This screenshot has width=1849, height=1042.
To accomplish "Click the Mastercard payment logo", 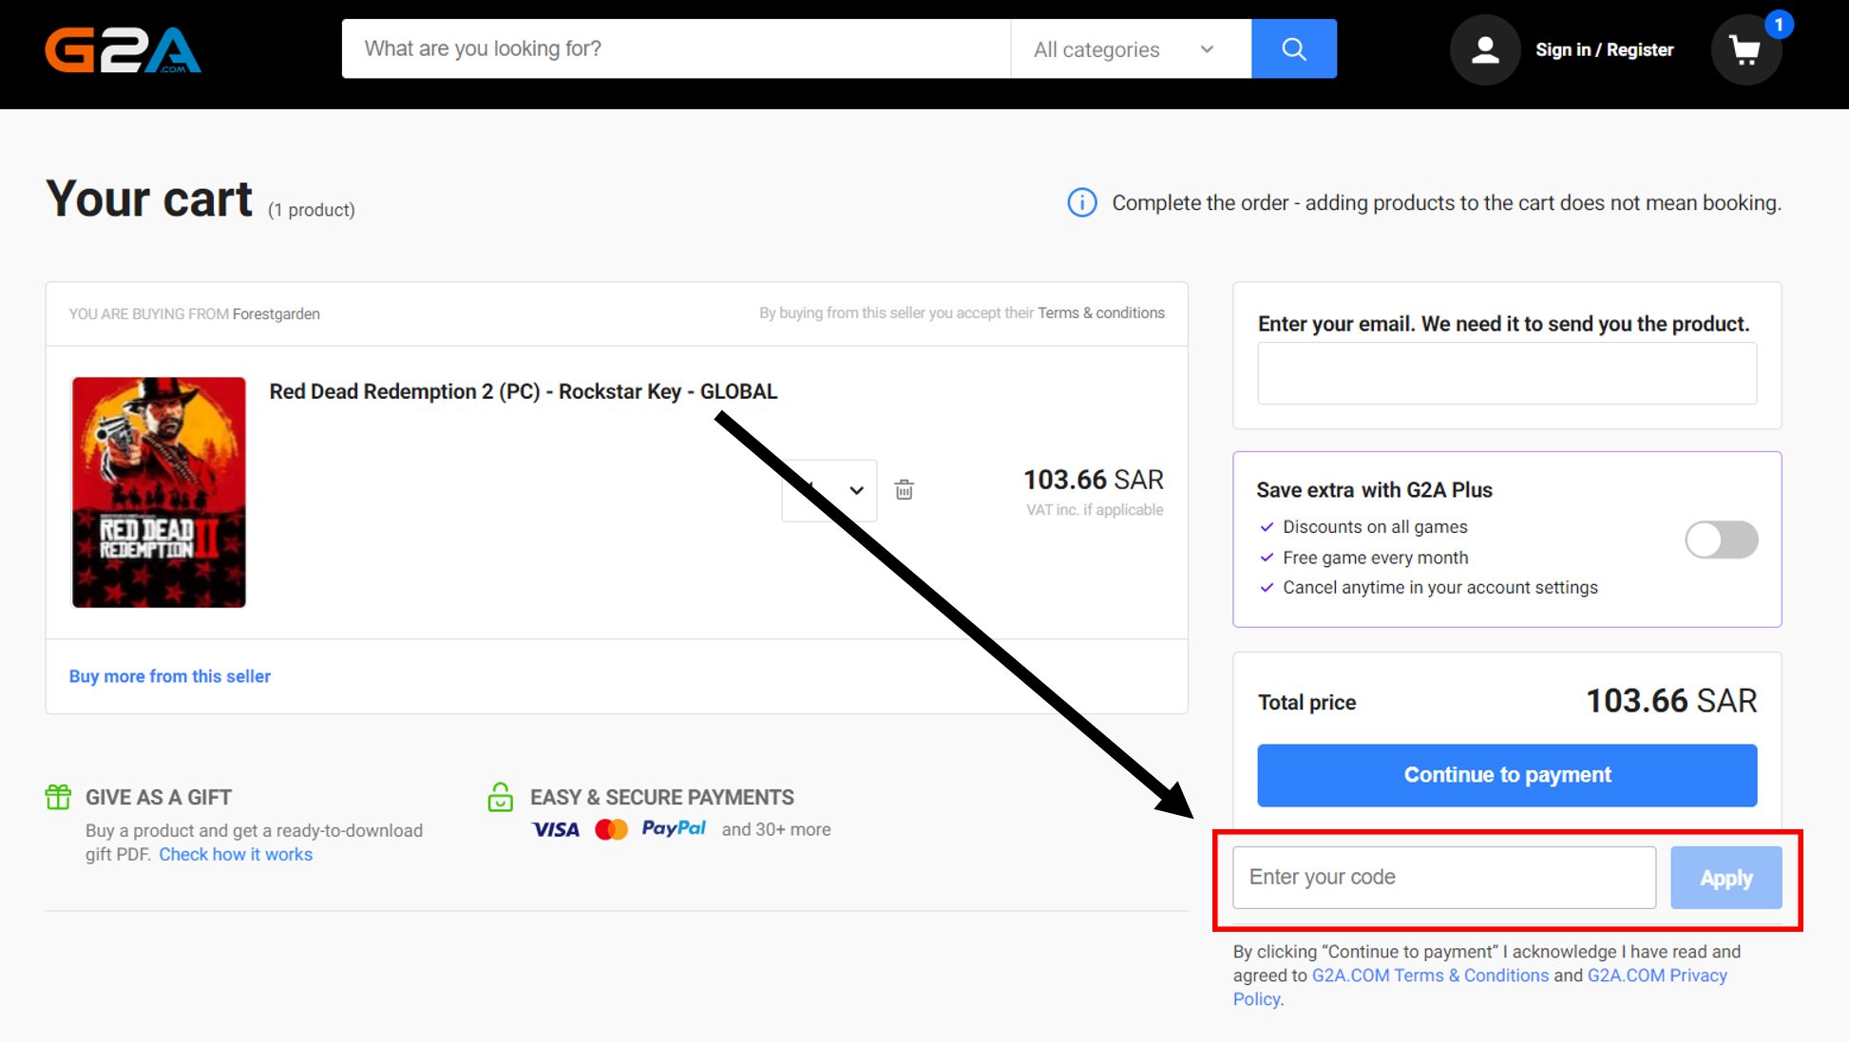I will (x=611, y=829).
